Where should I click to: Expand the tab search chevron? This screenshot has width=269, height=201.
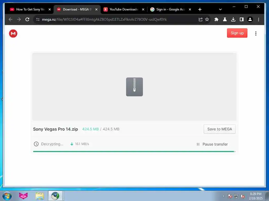[220, 9]
